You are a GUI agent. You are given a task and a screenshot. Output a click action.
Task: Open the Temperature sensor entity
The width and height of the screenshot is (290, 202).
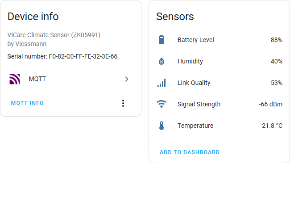[x=195, y=126]
